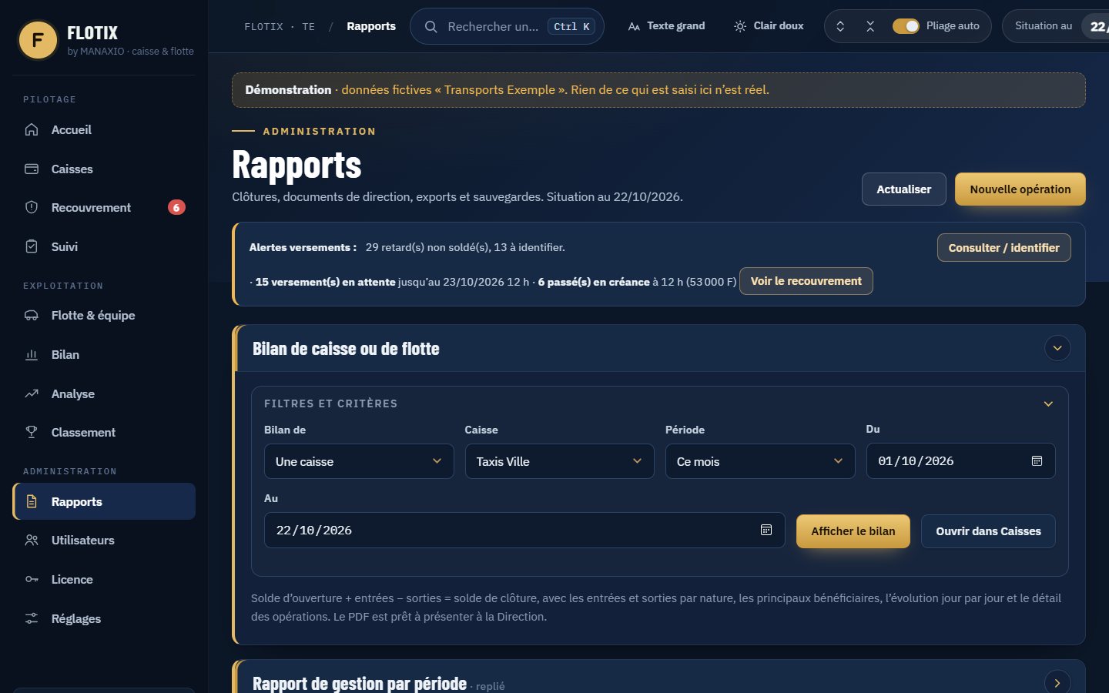Viewport: 1109px width, 693px height.
Task: Toggle the Pliage auto switch
Action: 906,26
